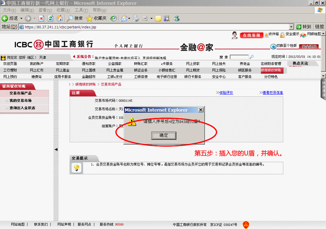
Task: Click 确定 in the IE dialog
Action: tap(164, 135)
